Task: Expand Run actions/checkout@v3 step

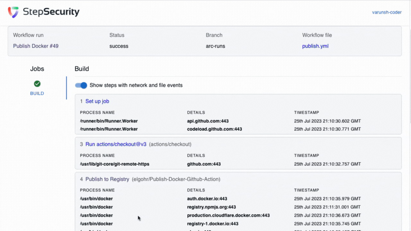Action: point(116,144)
